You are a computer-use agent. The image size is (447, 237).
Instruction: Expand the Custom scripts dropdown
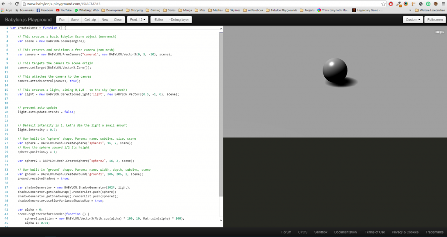coord(413,20)
